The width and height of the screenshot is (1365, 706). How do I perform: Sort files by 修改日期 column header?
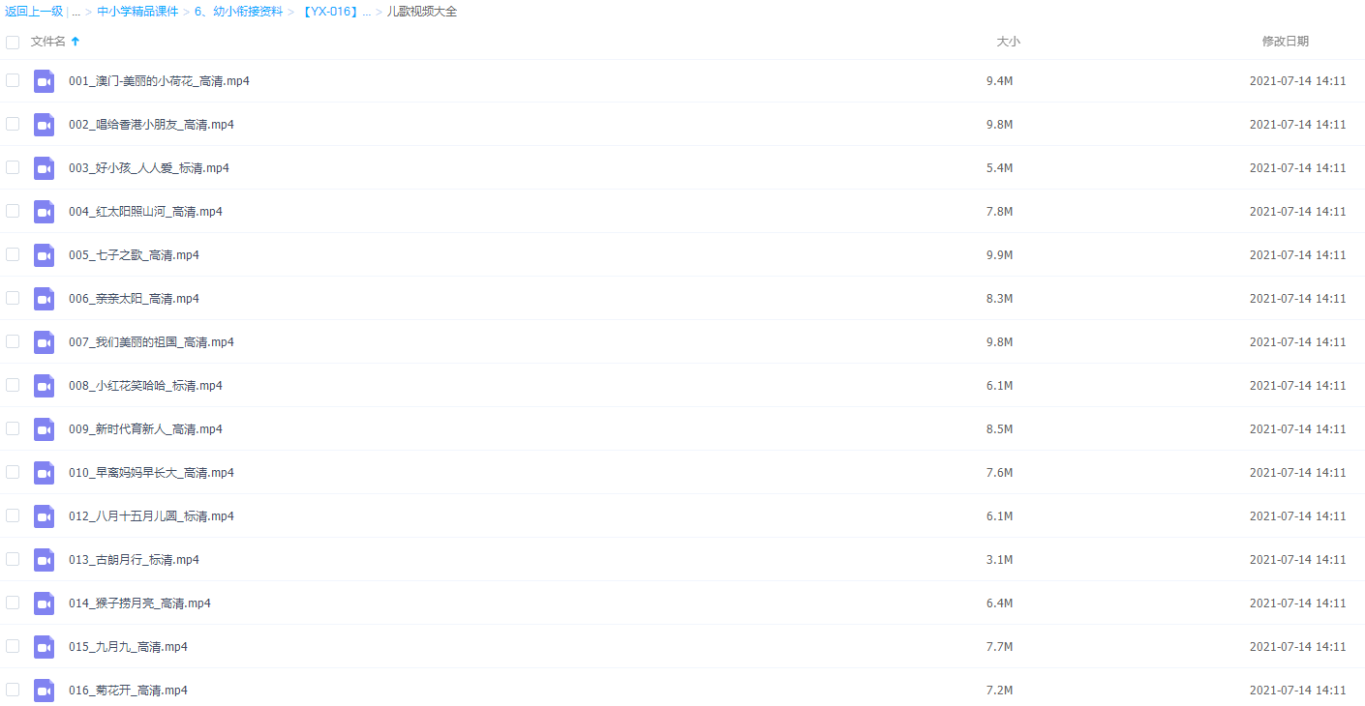(1285, 42)
